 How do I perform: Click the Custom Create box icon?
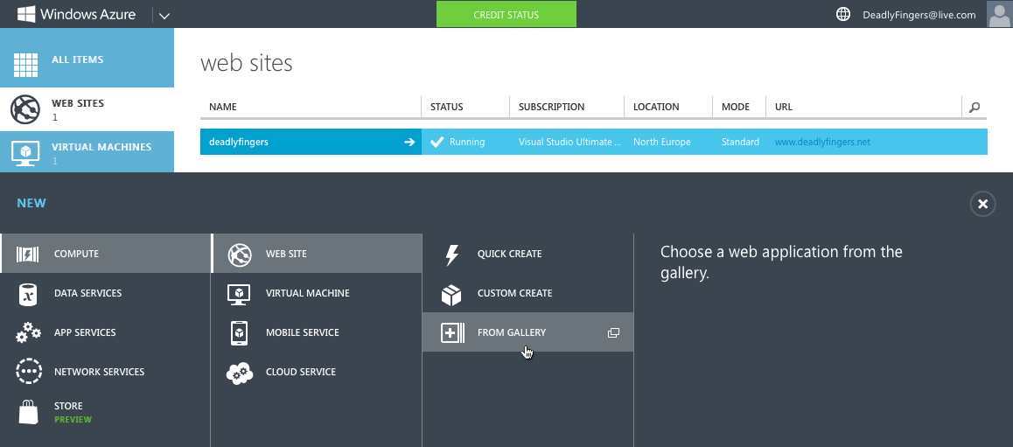[451, 294]
